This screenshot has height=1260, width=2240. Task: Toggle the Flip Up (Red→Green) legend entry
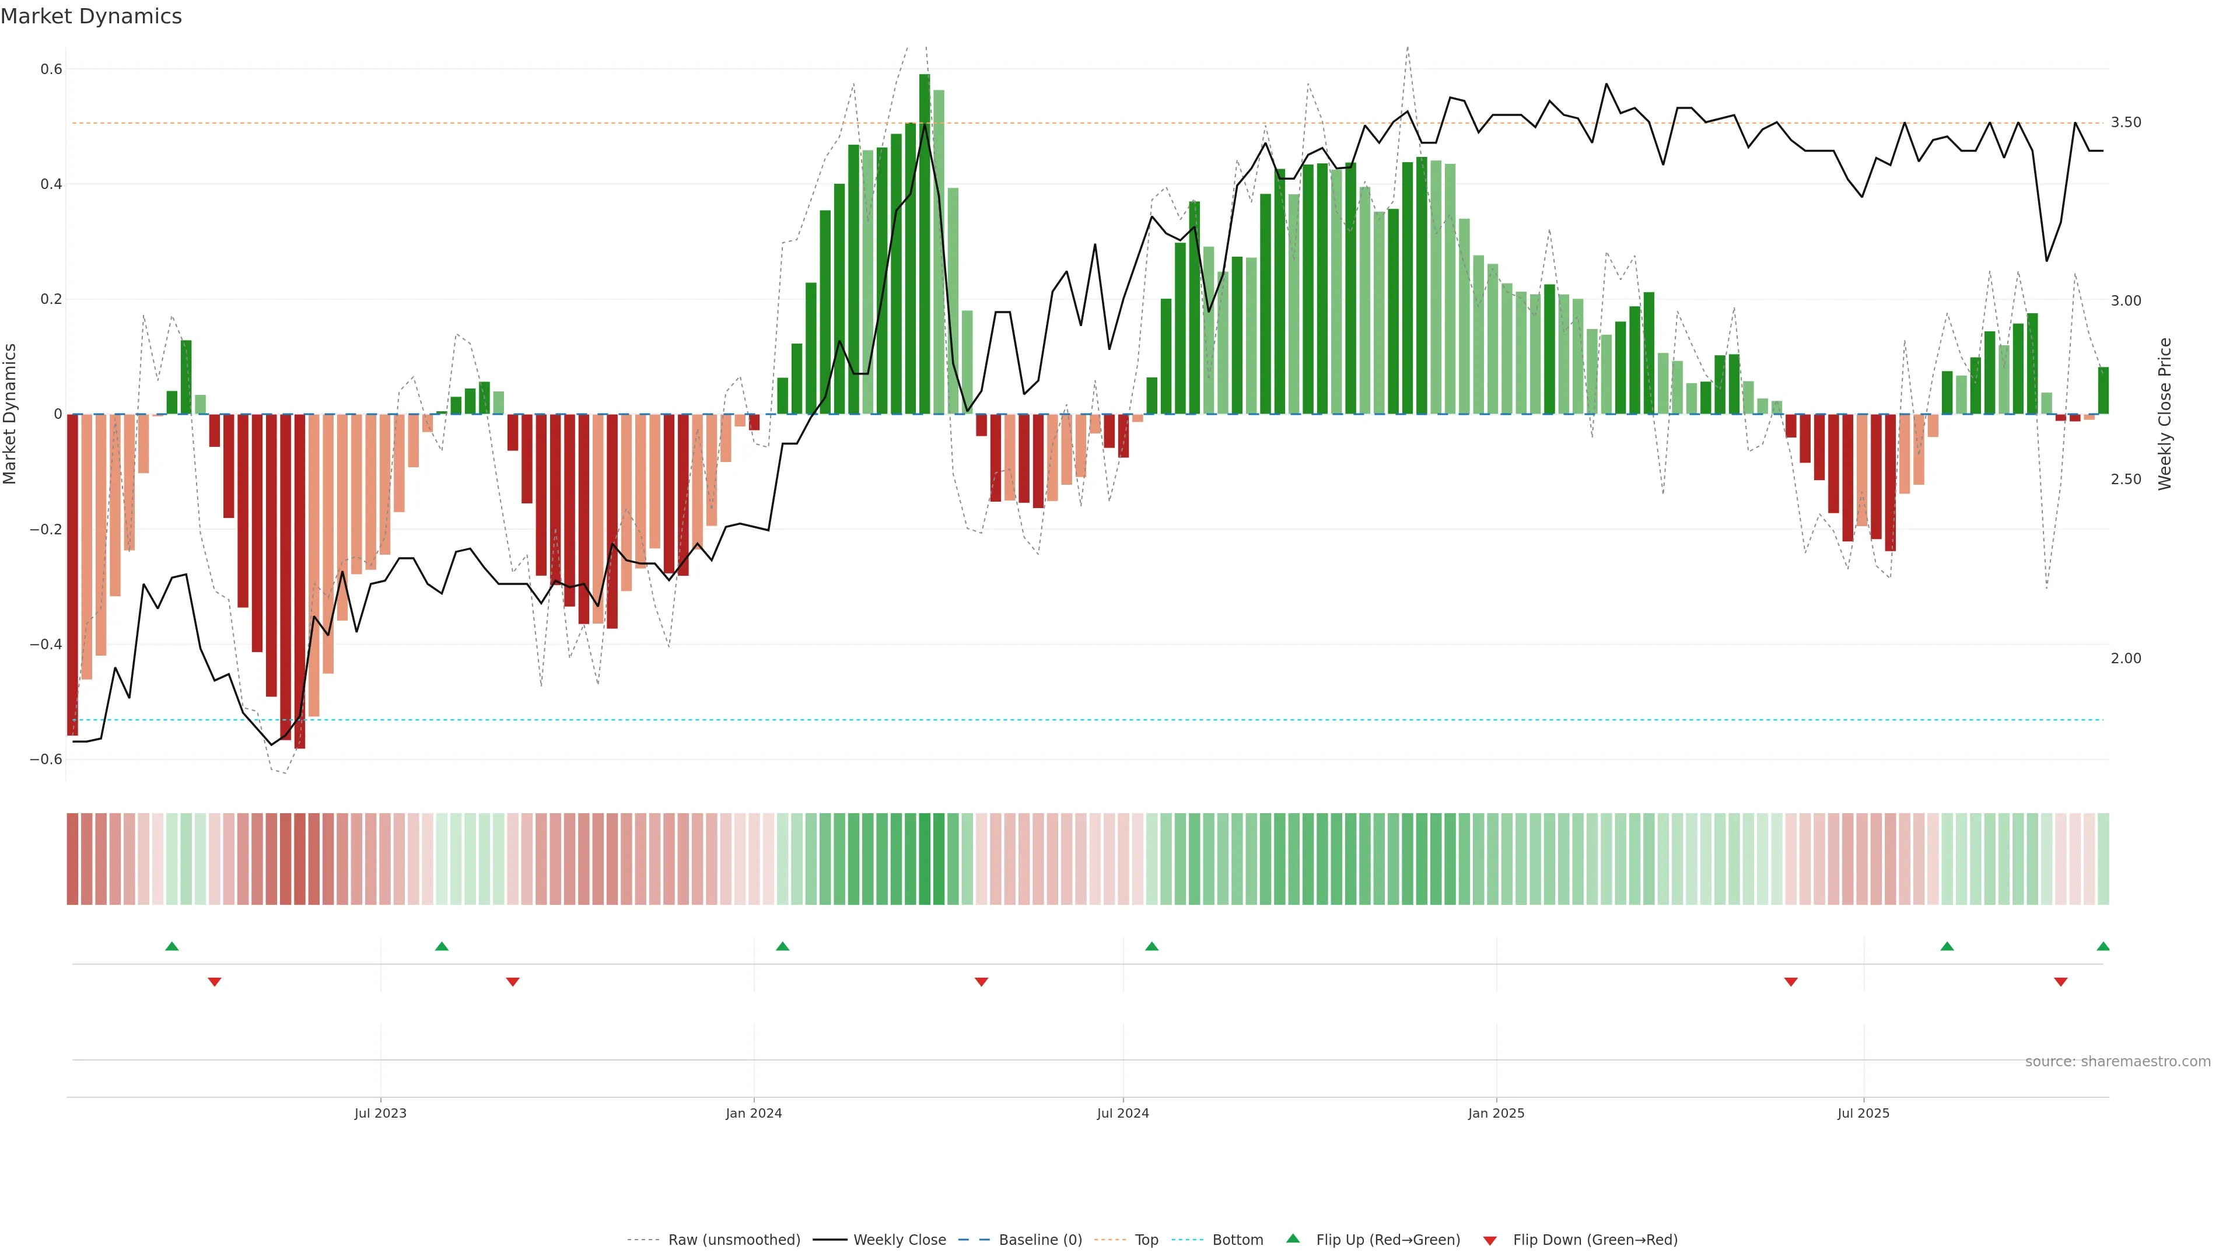pyautogui.click(x=1388, y=1240)
